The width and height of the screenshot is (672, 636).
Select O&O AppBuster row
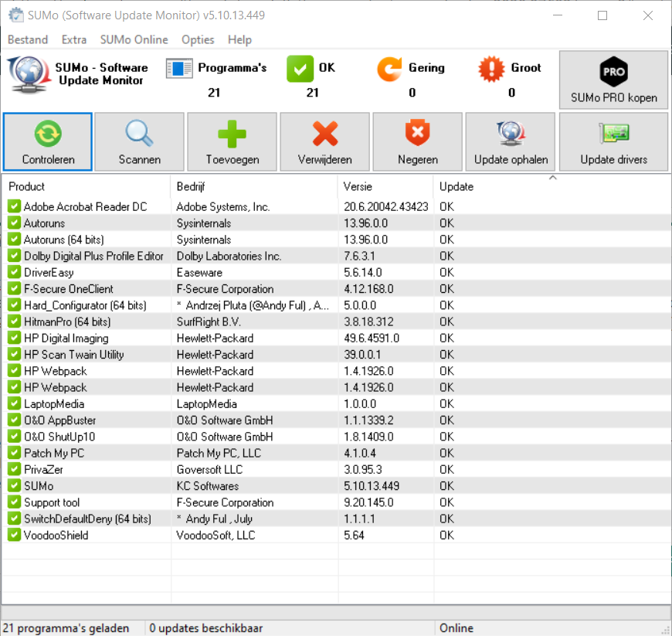click(336, 420)
